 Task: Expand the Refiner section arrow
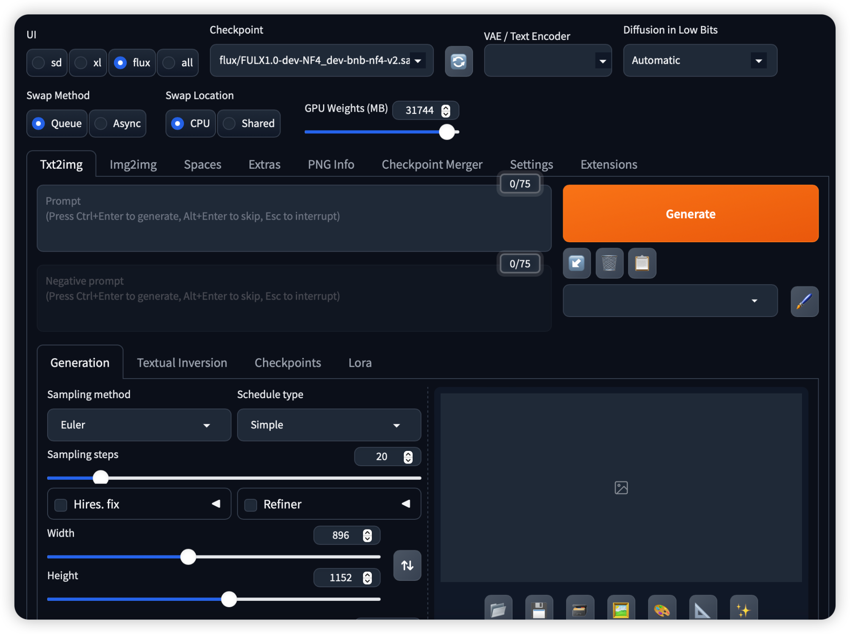pos(406,504)
